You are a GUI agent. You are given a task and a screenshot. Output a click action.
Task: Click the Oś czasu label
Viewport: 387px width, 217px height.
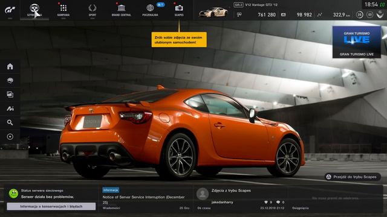[x=204, y=208]
